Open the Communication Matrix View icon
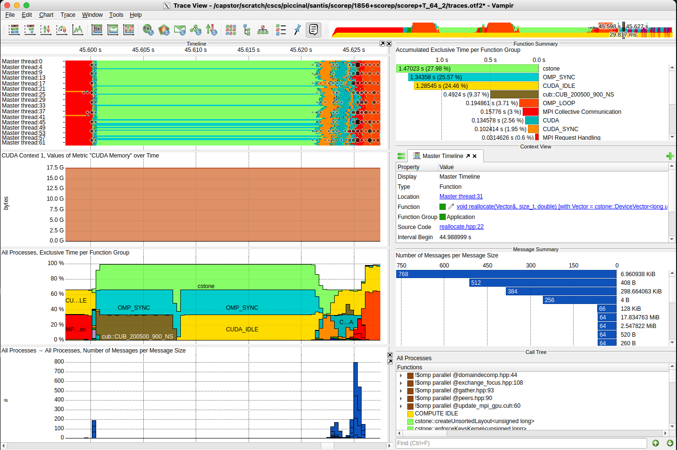The width and height of the screenshot is (677, 450). pyautogui.click(x=231, y=30)
